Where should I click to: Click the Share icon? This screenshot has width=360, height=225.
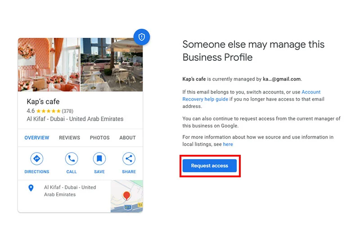129,159
